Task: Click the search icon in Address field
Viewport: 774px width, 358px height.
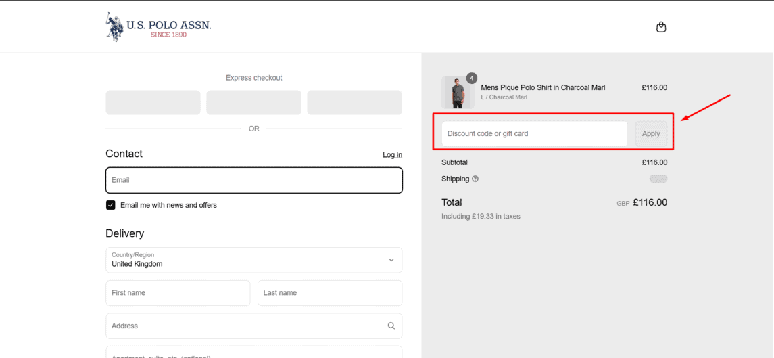Action: tap(391, 326)
